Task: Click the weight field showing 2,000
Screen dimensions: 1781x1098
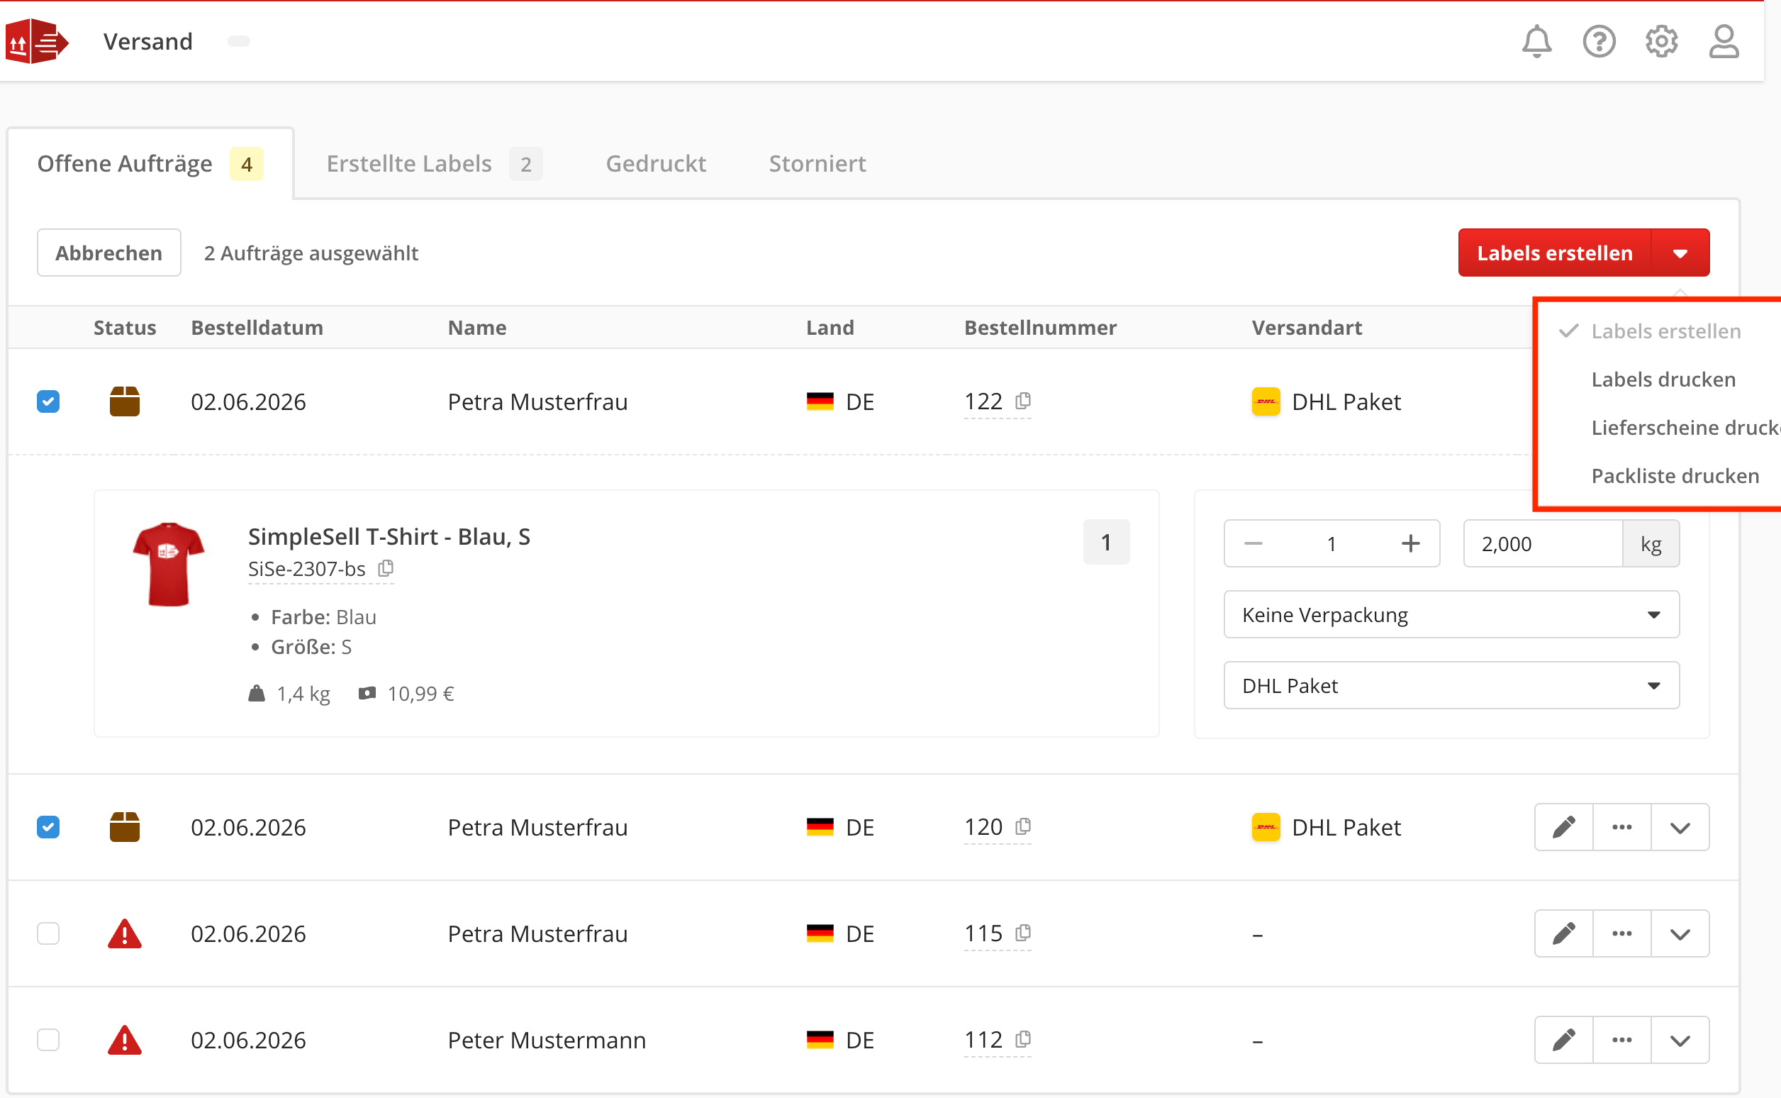Action: pyautogui.click(x=1543, y=543)
